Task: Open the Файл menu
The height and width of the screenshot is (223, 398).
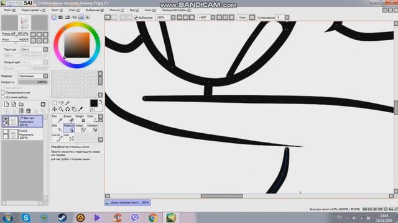Action: click(10, 10)
